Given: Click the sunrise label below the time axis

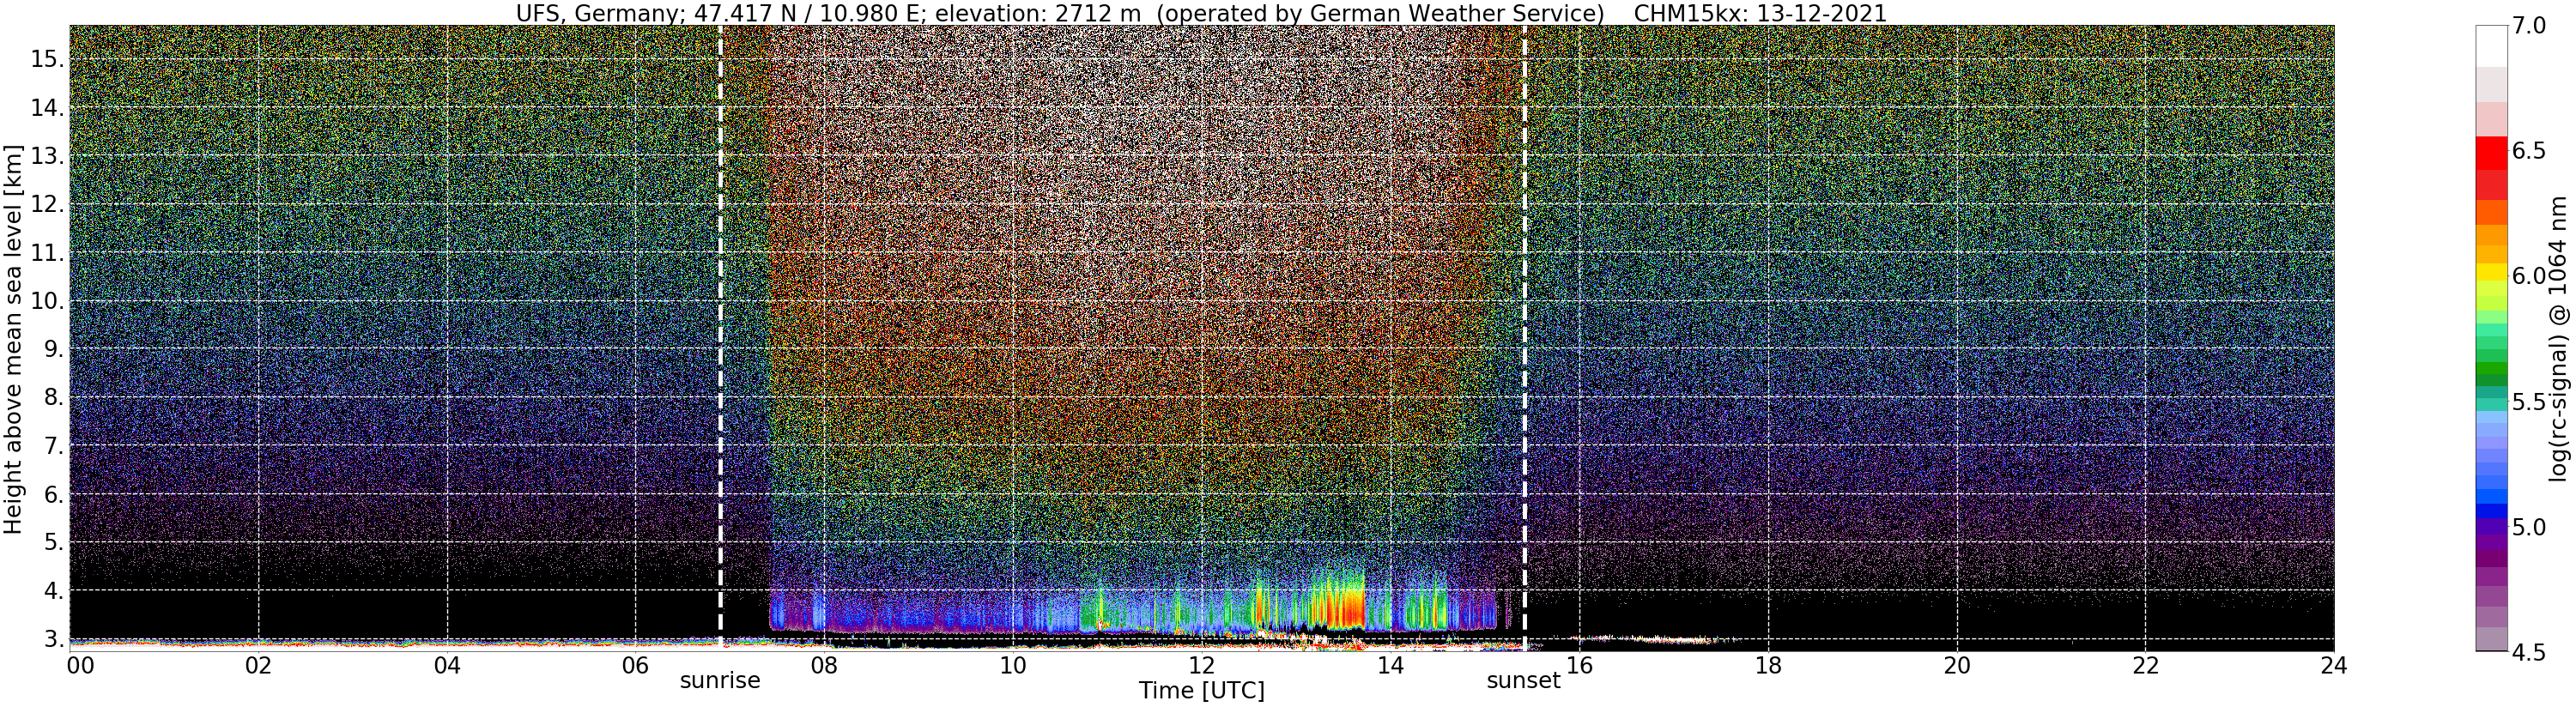Looking at the screenshot, I should (720, 681).
